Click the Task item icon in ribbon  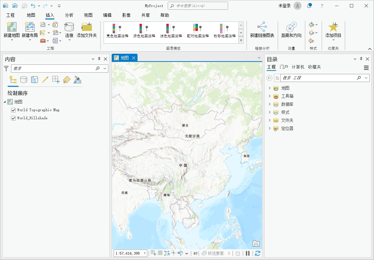click(x=55, y=41)
